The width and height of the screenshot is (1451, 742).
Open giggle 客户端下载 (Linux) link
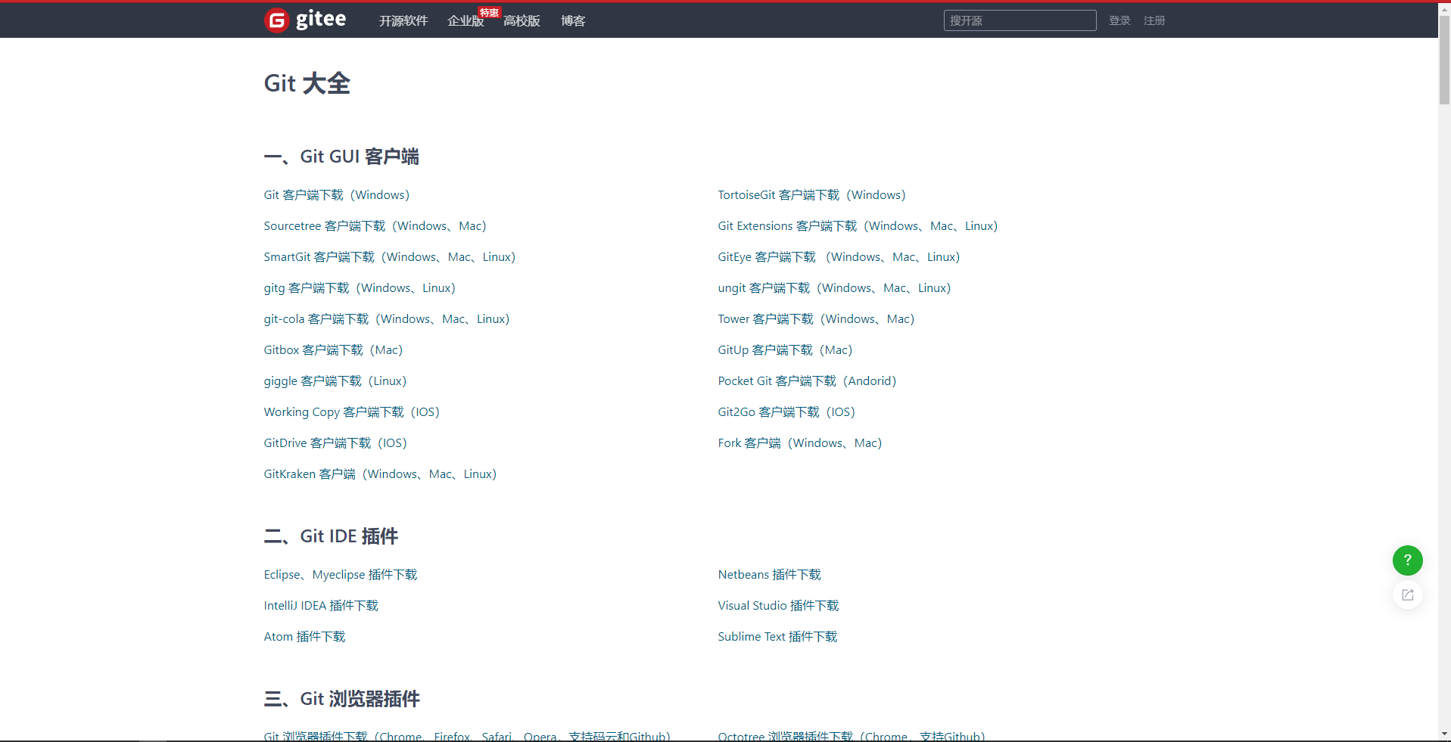[335, 381]
